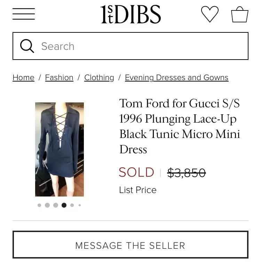Select the first carousel dot
This screenshot has height=262, width=261.
coord(39,205)
